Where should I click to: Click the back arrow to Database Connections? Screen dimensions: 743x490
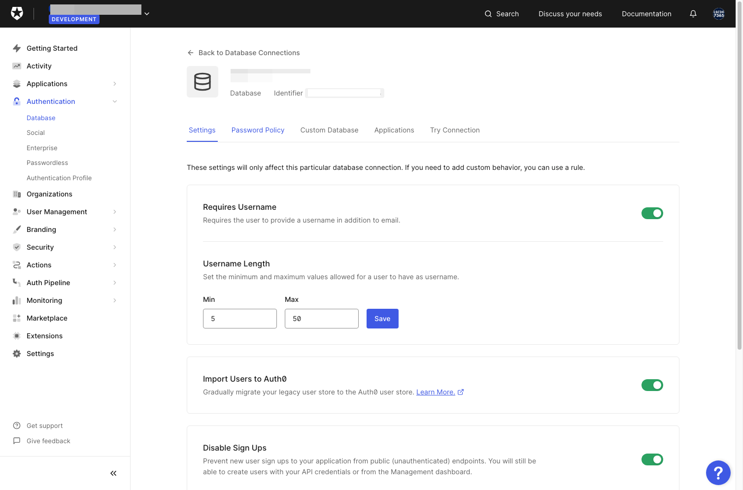191,53
